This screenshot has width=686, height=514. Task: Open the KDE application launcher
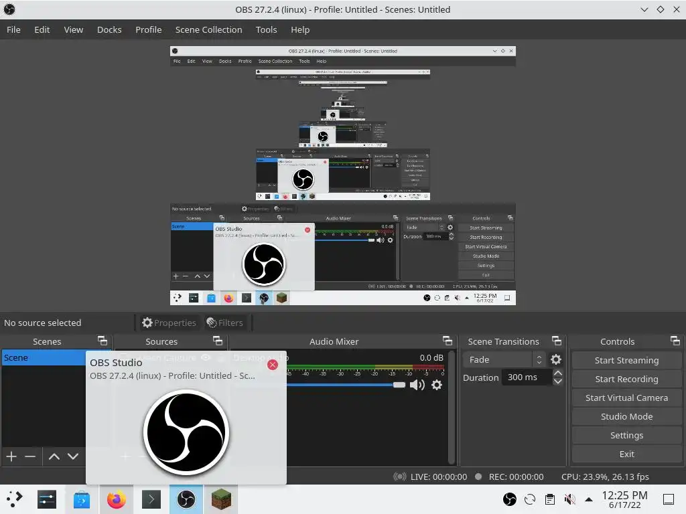point(14,499)
